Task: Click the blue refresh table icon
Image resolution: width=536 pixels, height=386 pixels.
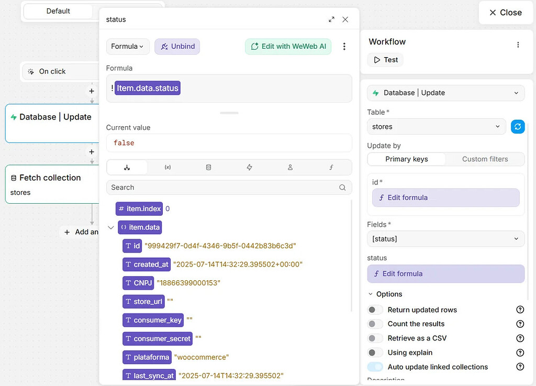Action: tap(518, 127)
